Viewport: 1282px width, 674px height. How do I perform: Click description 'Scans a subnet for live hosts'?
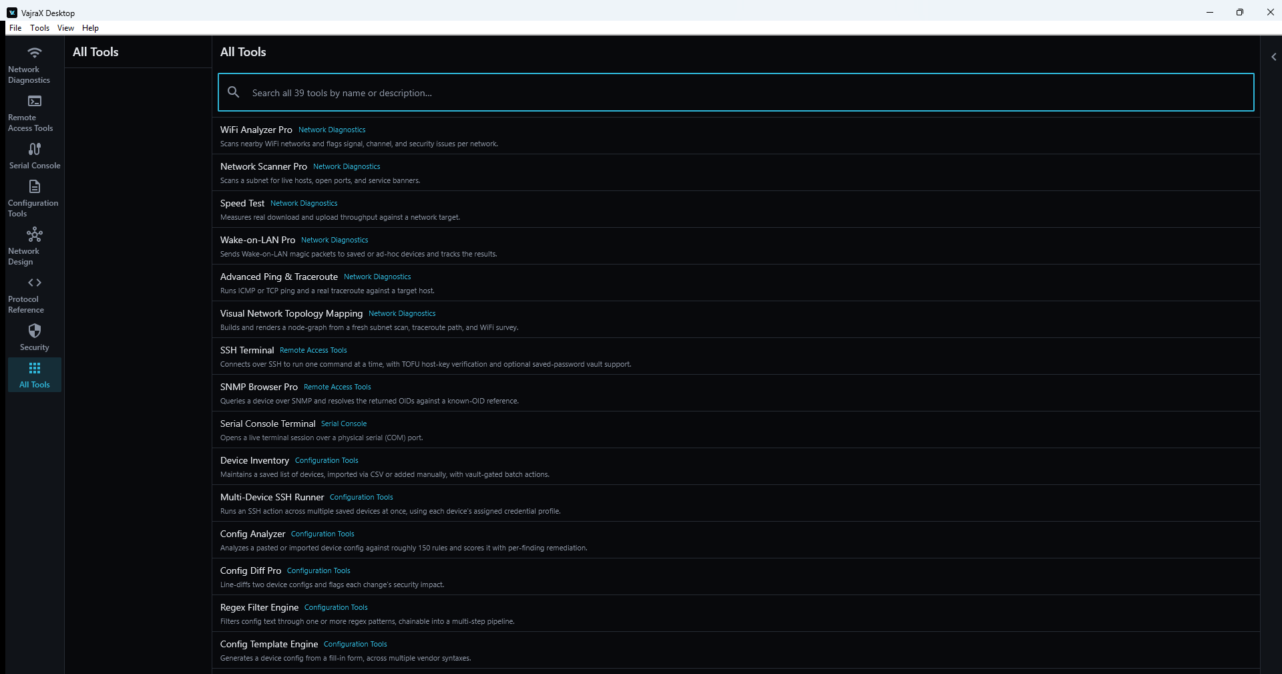(x=320, y=180)
